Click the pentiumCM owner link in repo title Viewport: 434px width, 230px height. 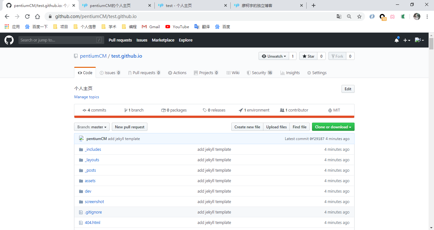pyautogui.click(x=93, y=56)
